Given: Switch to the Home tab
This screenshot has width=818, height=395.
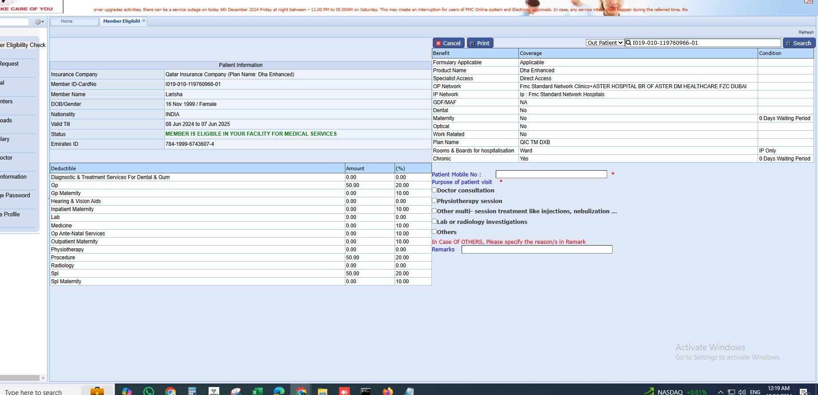Looking at the screenshot, I should click(67, 21).
